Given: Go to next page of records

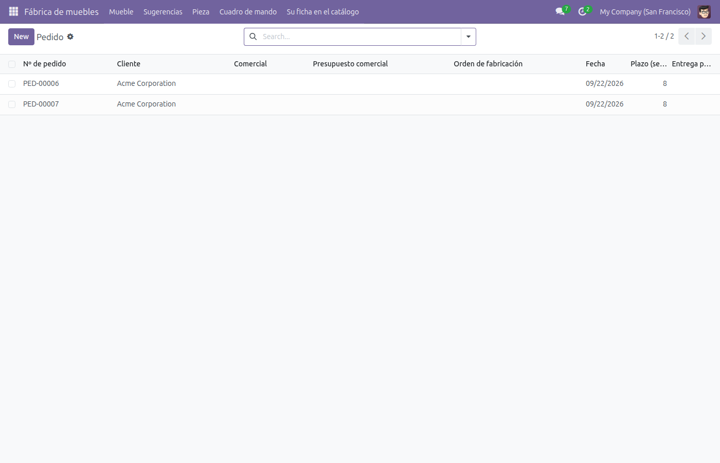Looking at the screenshot, I should click(x=704, y=37).
